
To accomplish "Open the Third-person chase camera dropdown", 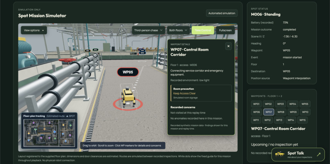I will (x=149, y=30).
